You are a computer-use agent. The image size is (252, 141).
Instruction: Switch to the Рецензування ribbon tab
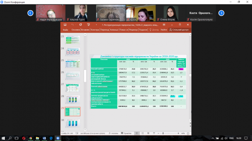133,30
